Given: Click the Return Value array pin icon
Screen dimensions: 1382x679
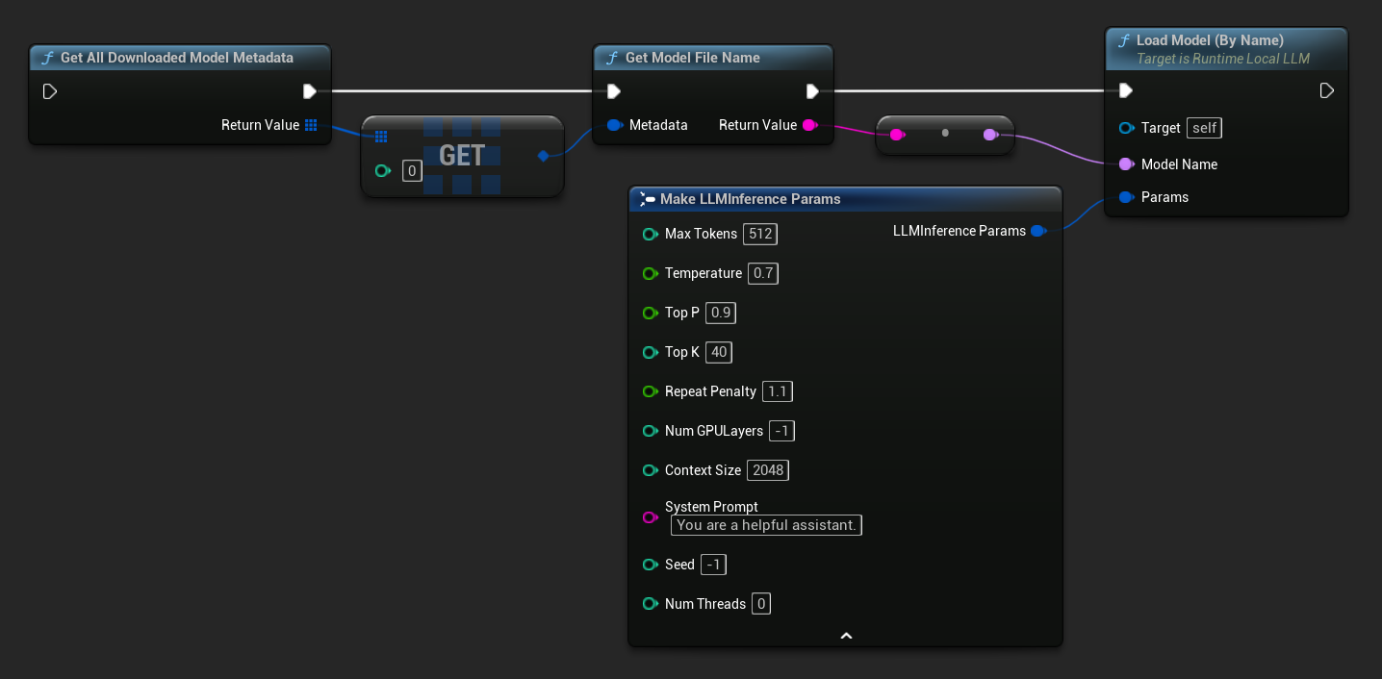Looking at the screenshot, I should tap(311, 125).
